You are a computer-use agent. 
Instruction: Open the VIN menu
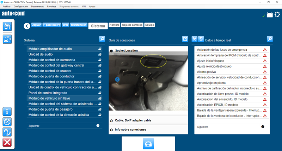84,6
